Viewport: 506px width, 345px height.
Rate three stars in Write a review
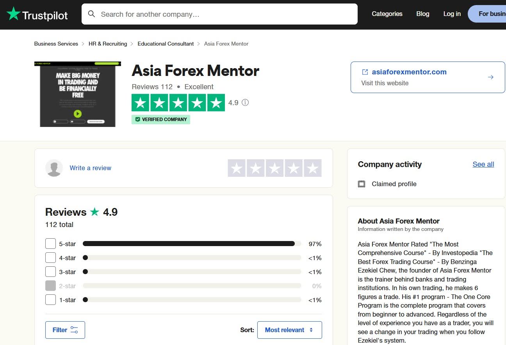pyautogui.click(x=275, y=168)
